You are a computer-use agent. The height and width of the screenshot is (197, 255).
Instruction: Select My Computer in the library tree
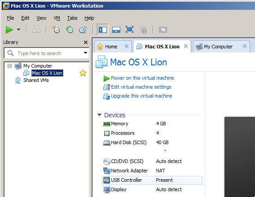tap(38, 66)
